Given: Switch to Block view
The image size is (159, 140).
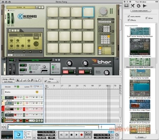Looking at the screenshot, I should [12, 79].
